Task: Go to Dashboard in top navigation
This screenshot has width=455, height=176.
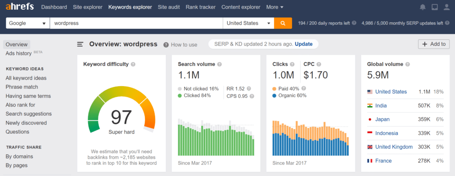Action: [54, 7]
